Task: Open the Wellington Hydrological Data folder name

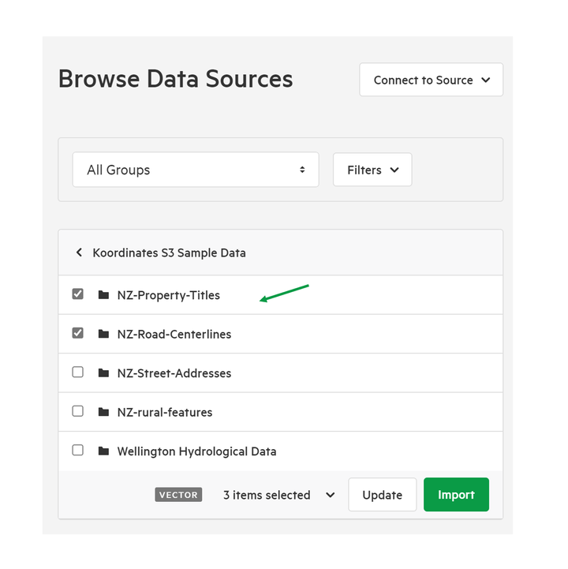Action: (196, 451)
